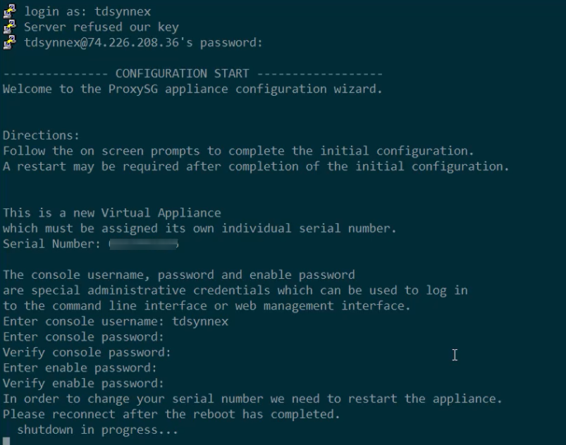Image resolution: width=566 pixels, height=445 pixels.
Task: Click the "Verify console password" prompt
Action: coord(87,352)
